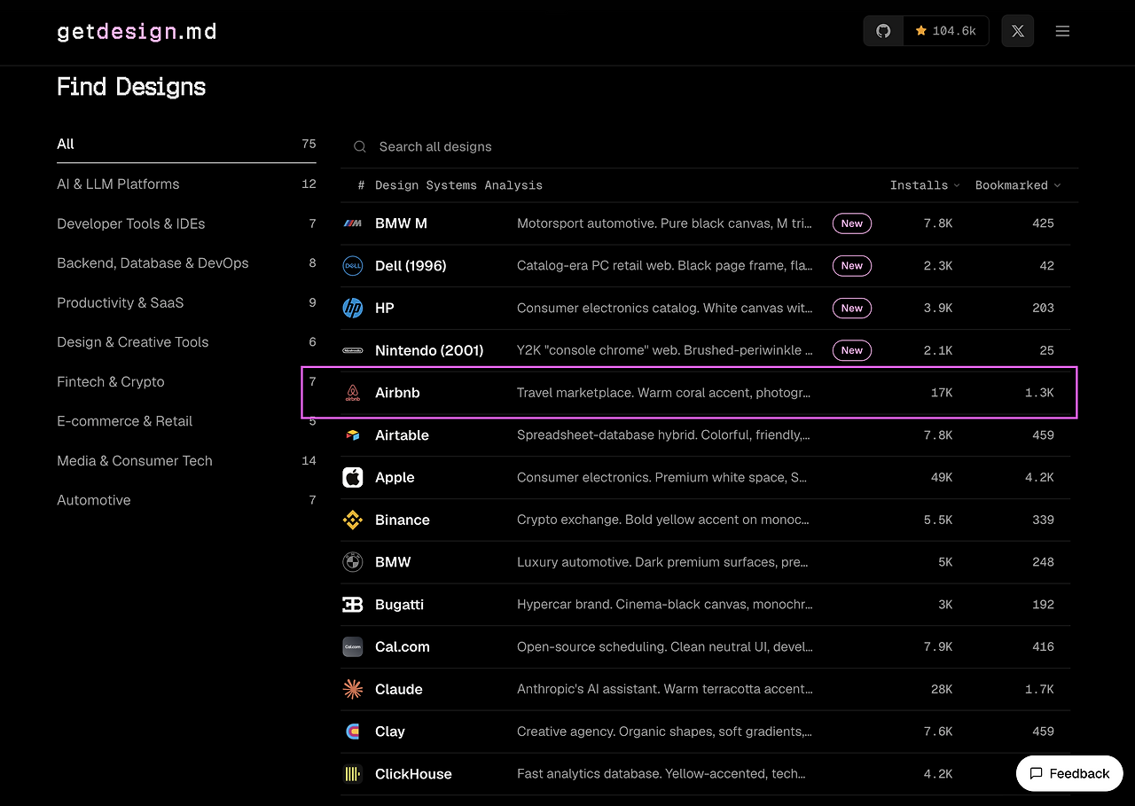Click the Bugatti logo icon

coord(353,605)
